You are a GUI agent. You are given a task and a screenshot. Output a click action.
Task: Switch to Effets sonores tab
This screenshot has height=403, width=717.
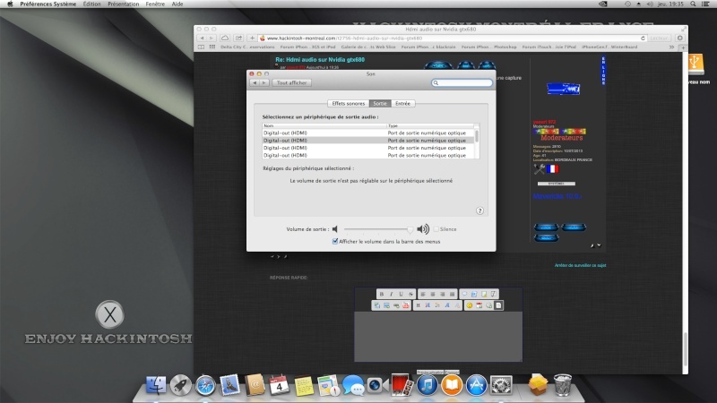[349, 103]
